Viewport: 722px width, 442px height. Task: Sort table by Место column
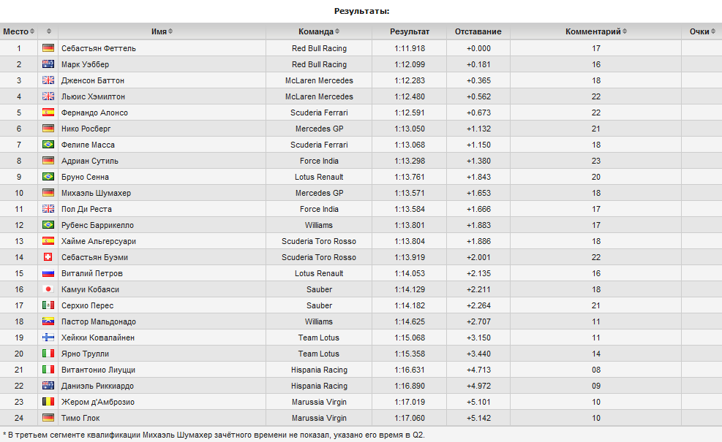(x=18, y=31)
